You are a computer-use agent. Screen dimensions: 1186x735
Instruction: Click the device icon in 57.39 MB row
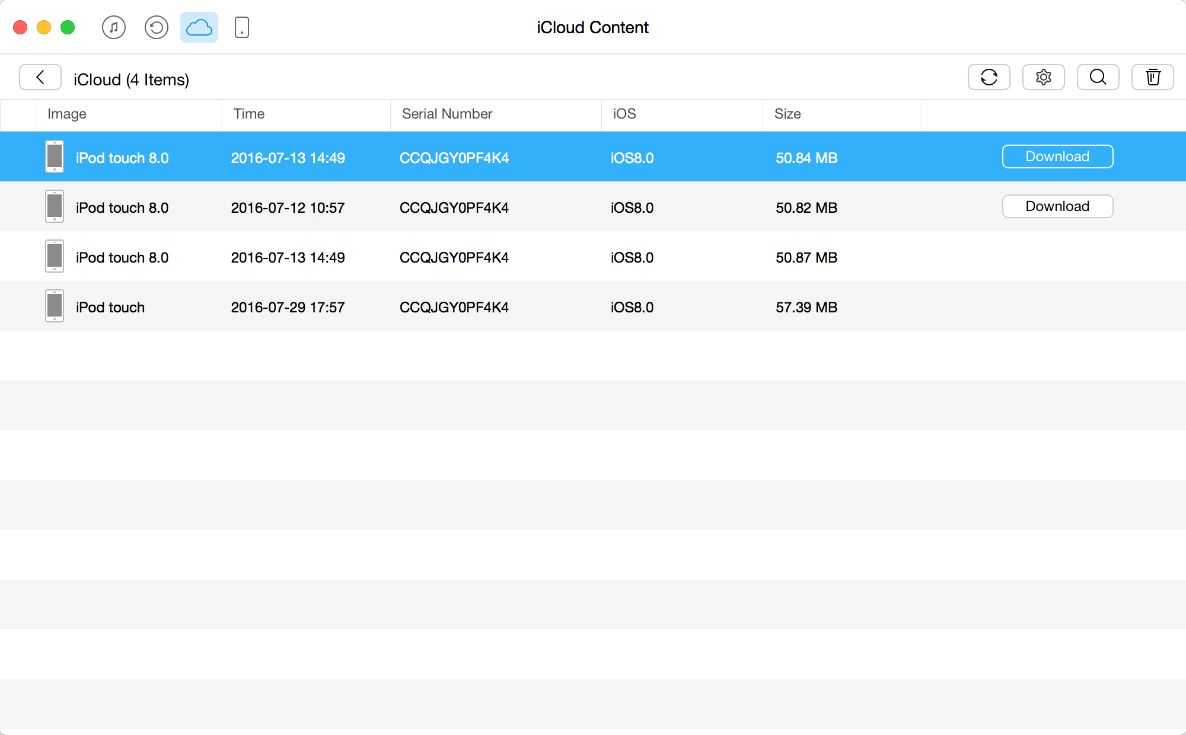pos(55,306)
